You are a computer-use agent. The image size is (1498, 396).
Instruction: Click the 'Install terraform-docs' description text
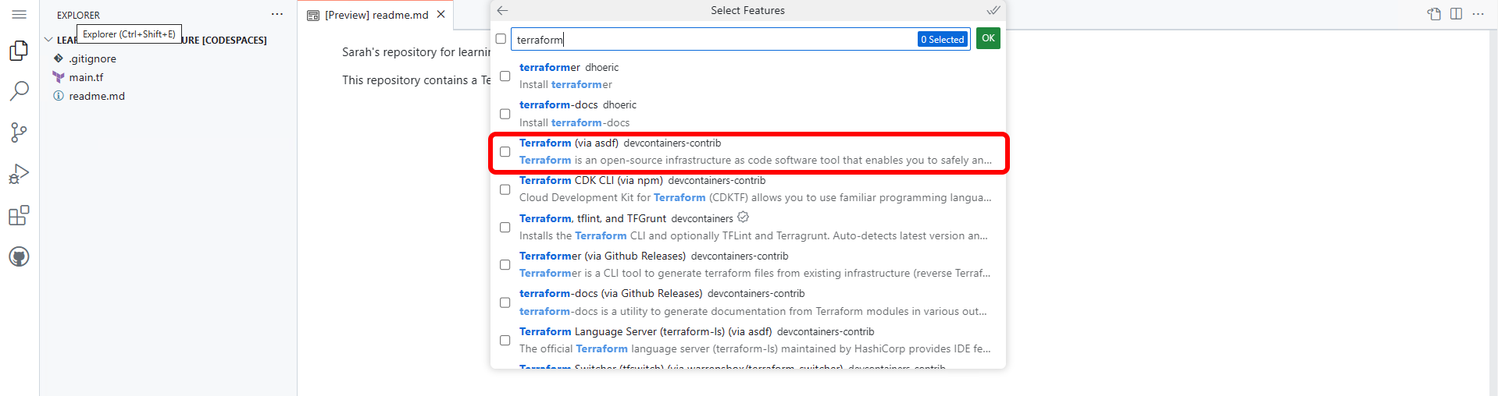point(574,122)
